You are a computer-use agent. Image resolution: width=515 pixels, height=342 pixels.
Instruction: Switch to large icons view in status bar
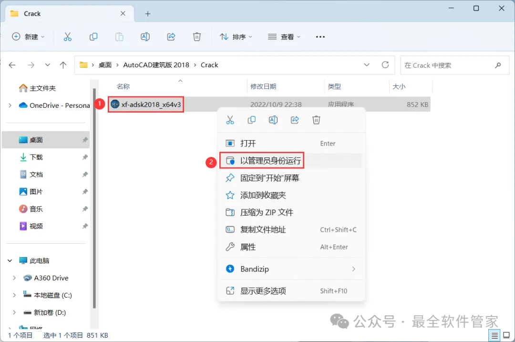coord(506,335)
